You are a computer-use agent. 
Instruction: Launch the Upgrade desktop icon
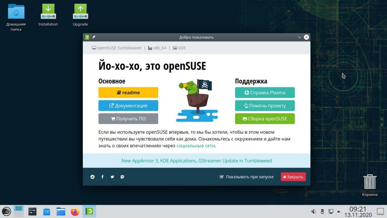[80, 15]
